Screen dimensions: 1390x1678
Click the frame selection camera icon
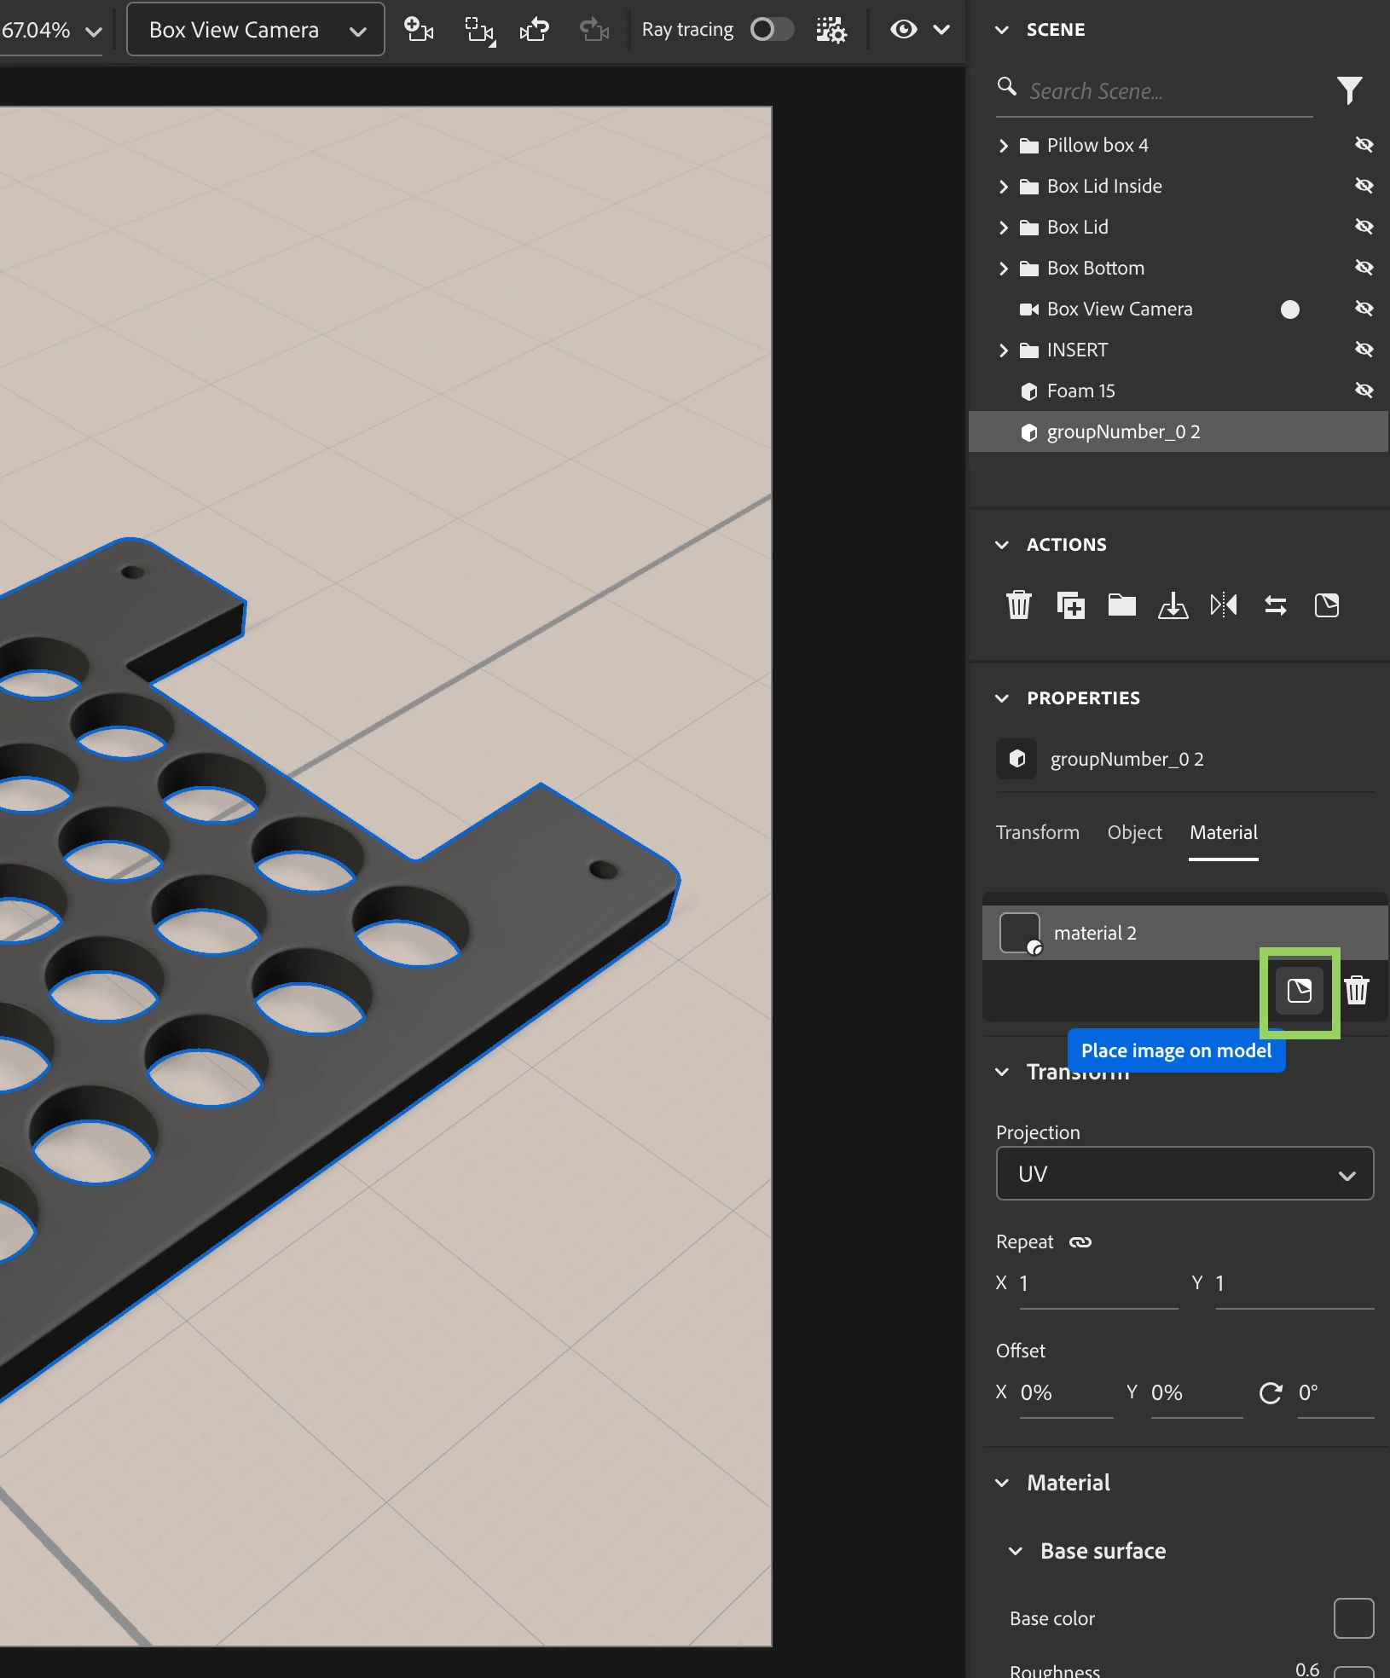coord(479,31)
